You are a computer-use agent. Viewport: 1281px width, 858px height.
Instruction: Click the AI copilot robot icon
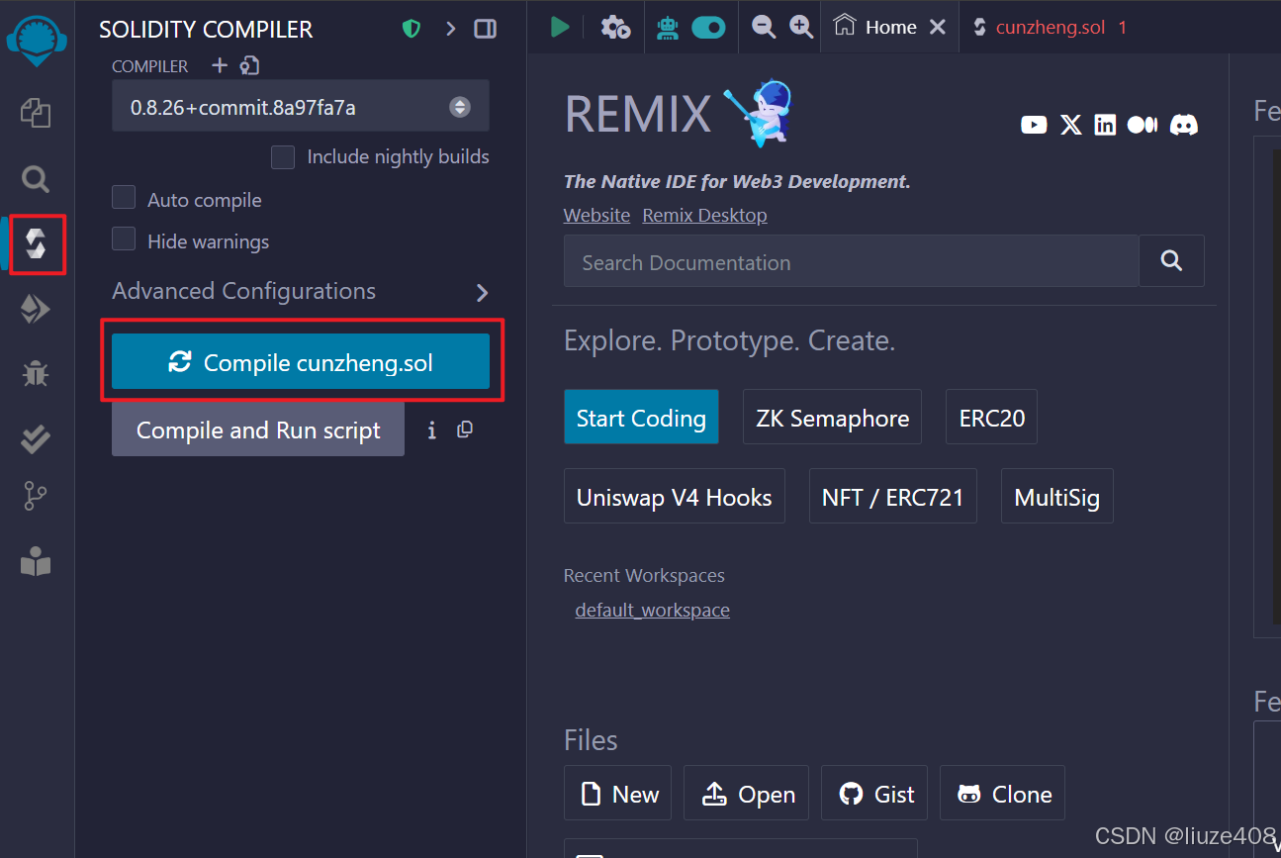[669, 28]
